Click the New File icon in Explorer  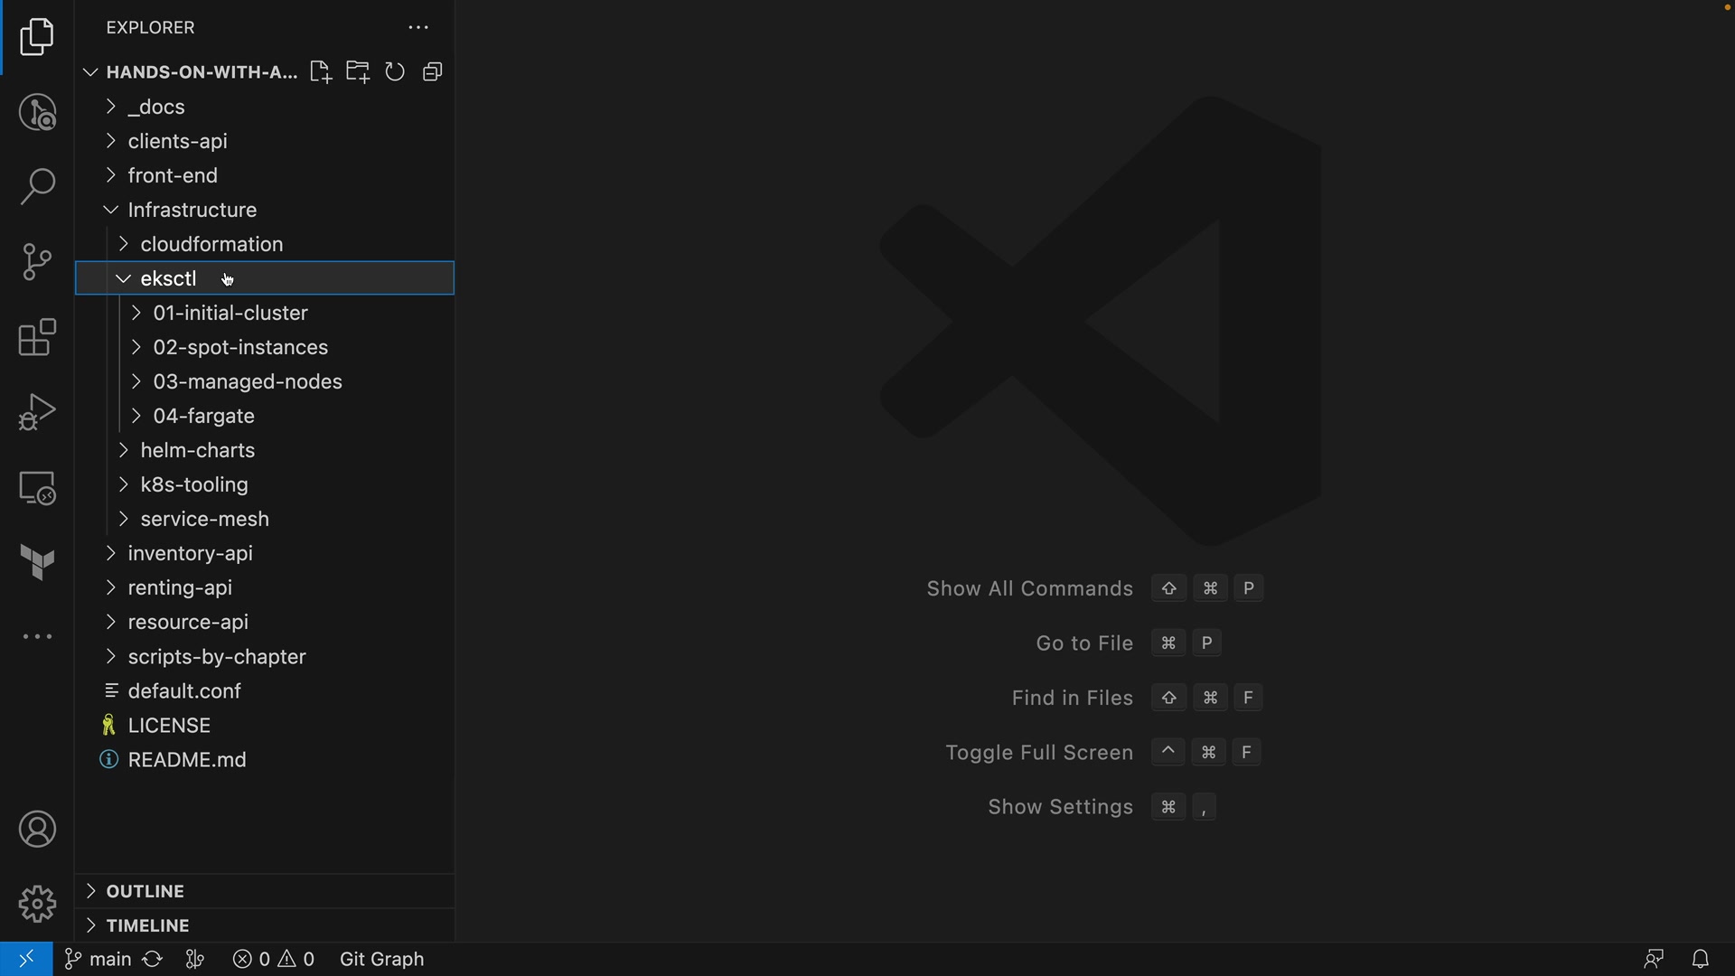(320, 72)
